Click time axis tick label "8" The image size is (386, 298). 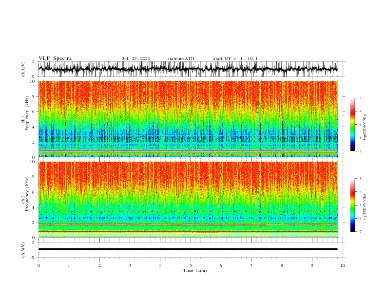[x=282, y=265]
